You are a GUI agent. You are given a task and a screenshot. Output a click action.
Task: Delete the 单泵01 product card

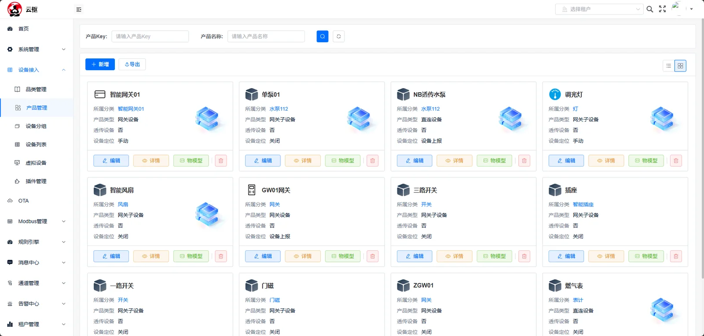click(373, 161)
